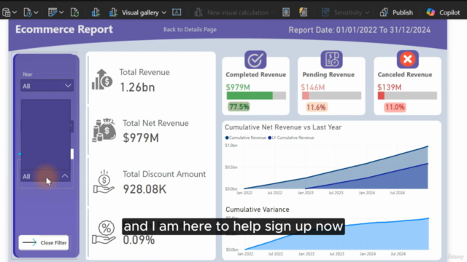Click the refresh data icon
Image resolution: width=467 pixels, height=262 pixels.
pyautogui.click(x=74, y=12)
